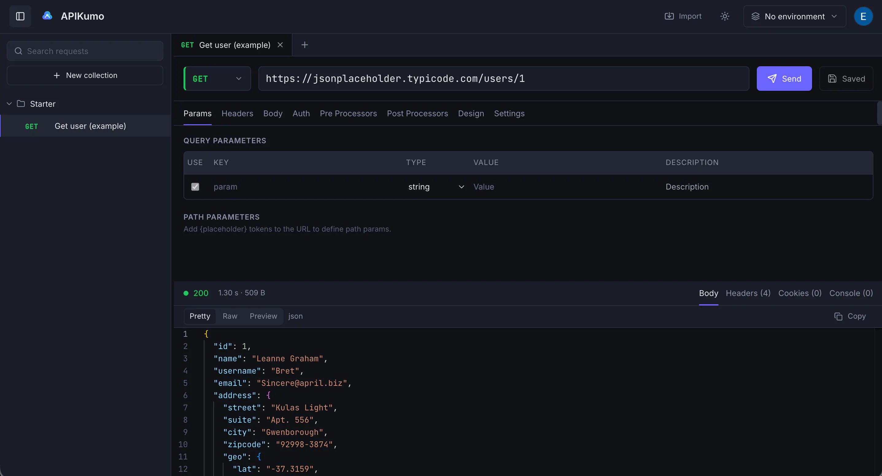
Task: Switch response view to Preview
Action: point(263,316)
